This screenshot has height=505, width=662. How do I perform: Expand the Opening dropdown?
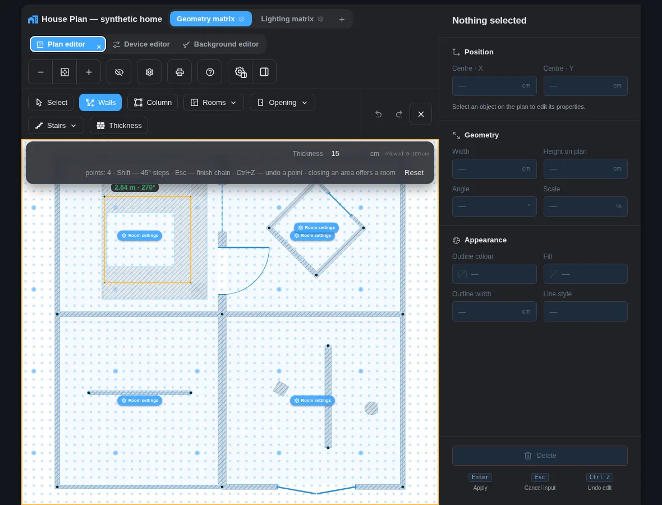[x=282, y=103]
